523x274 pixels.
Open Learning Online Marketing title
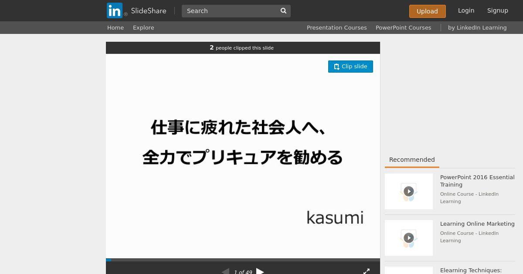(477, 224)
